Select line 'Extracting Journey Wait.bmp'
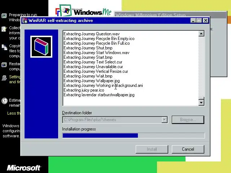231x173 pixels. (x=88, y=76)
